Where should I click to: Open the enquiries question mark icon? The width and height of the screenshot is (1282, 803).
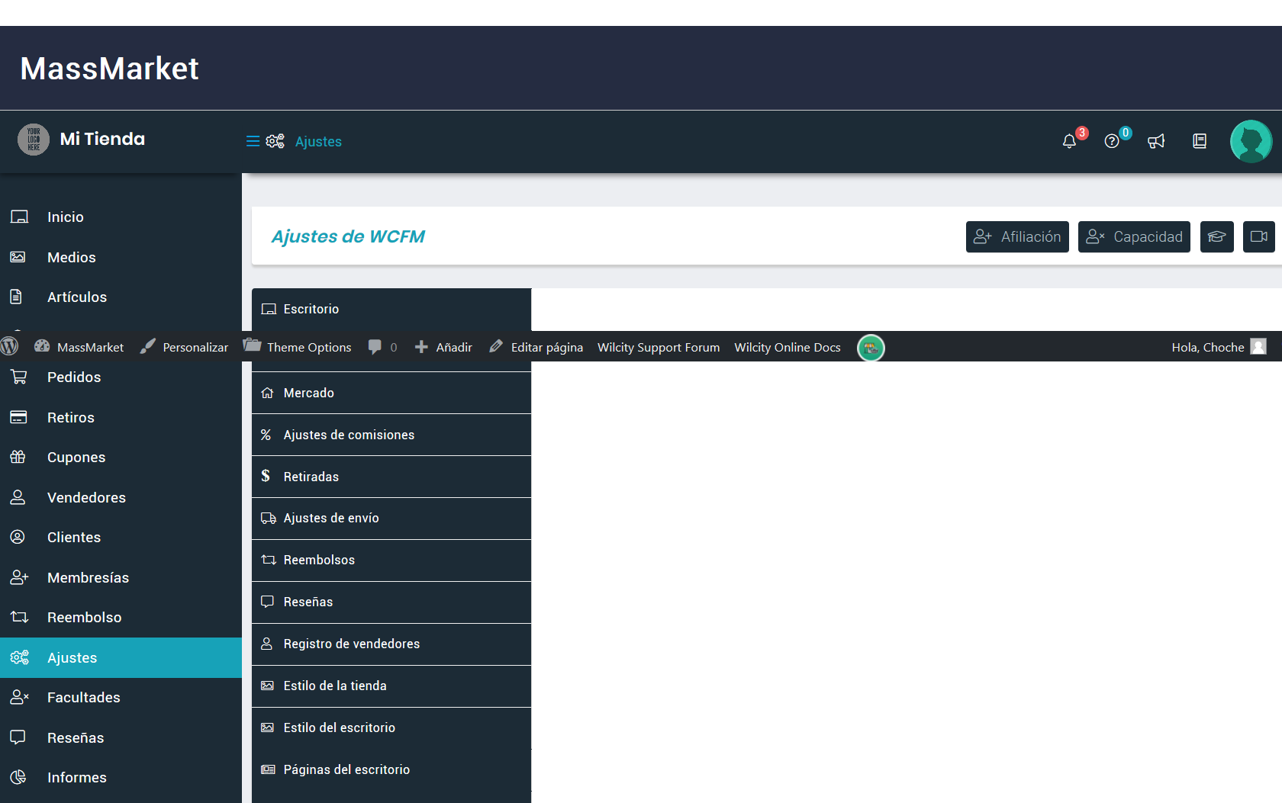pos(1112,141)
